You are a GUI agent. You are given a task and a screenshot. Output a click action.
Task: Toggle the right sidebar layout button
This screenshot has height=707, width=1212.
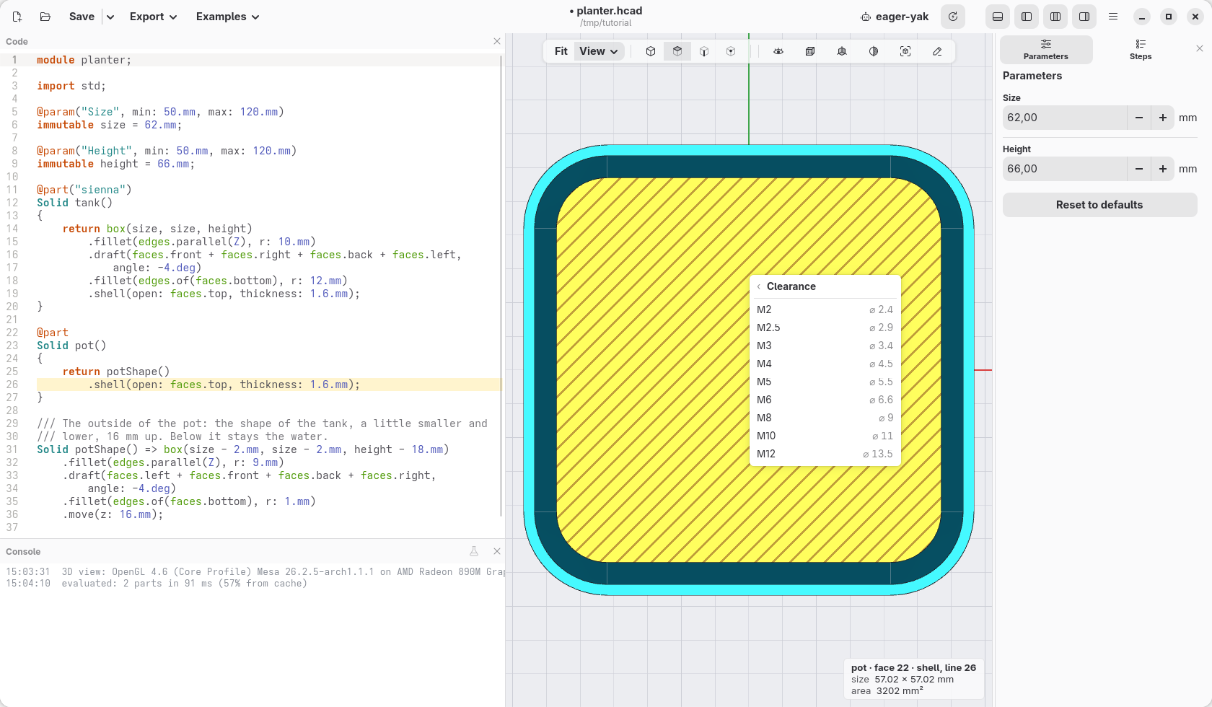point(1084,17)
